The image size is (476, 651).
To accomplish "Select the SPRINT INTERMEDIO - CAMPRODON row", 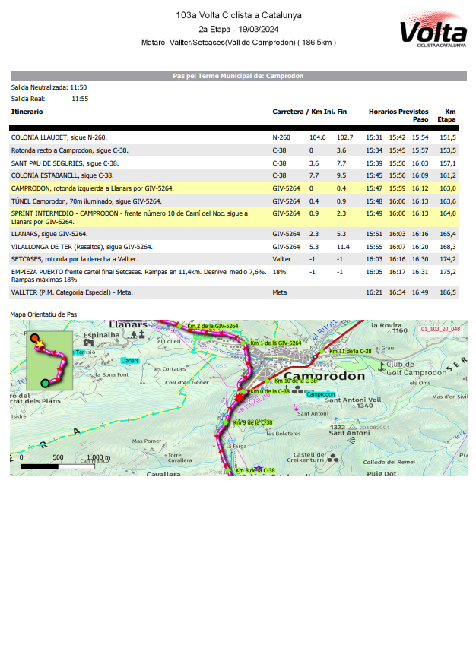I will tap(233, 217).
